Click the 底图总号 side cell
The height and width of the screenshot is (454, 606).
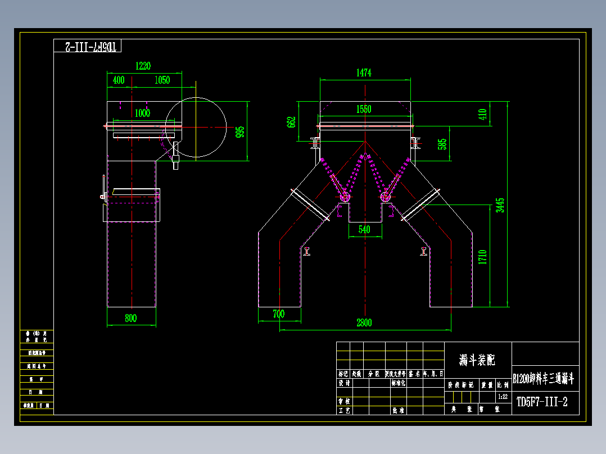[37, 366]
